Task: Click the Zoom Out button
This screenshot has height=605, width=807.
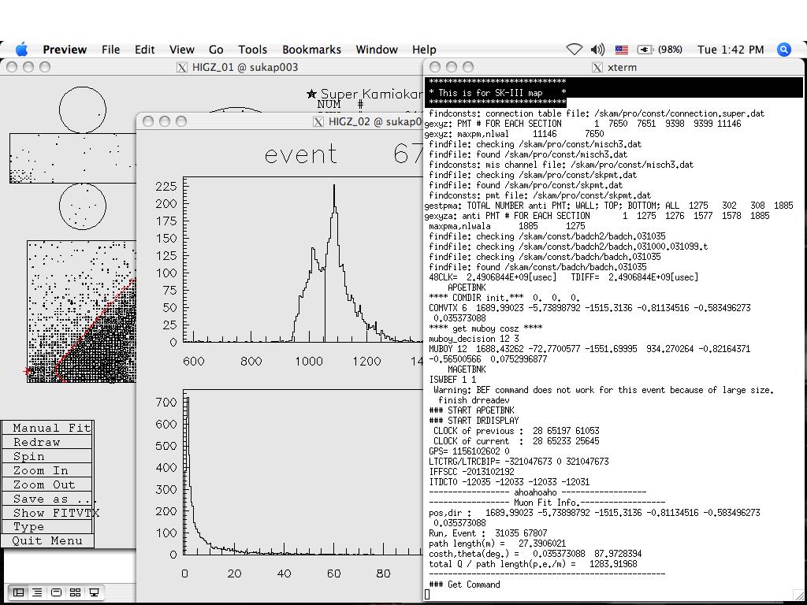Action: tap(47, 484)
